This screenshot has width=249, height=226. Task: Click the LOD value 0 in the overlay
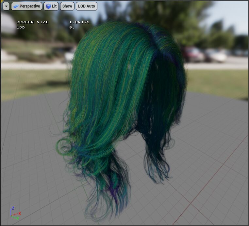[71, 28]
